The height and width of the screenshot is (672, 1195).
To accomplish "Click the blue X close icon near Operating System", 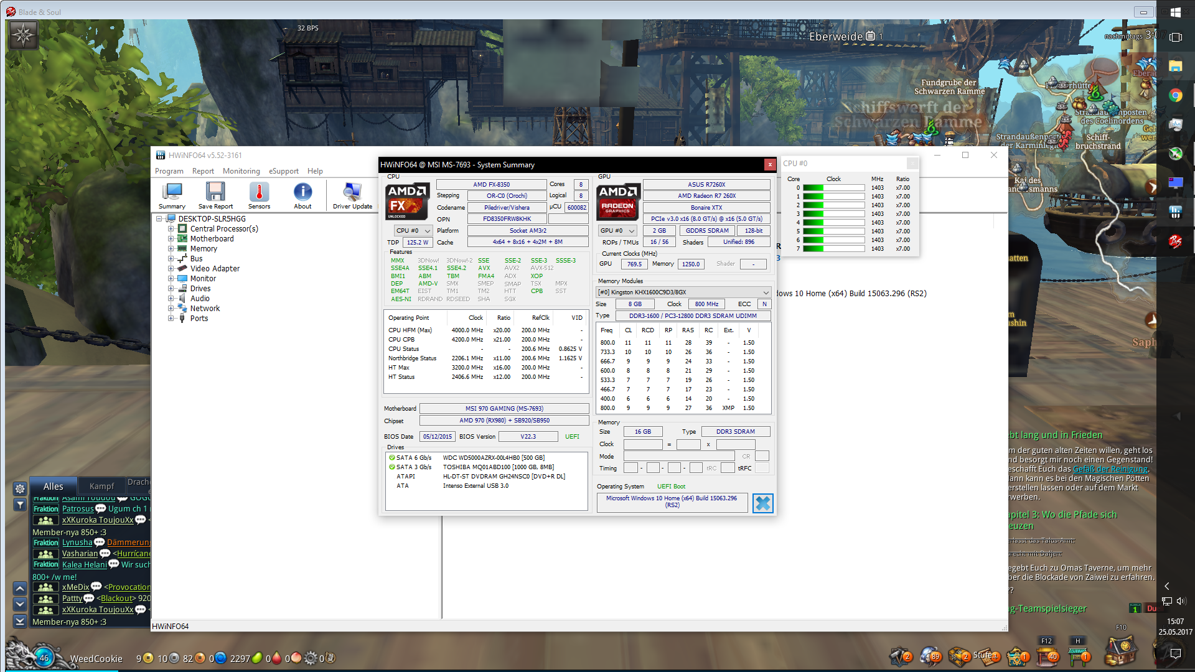I will coord(762,503).
